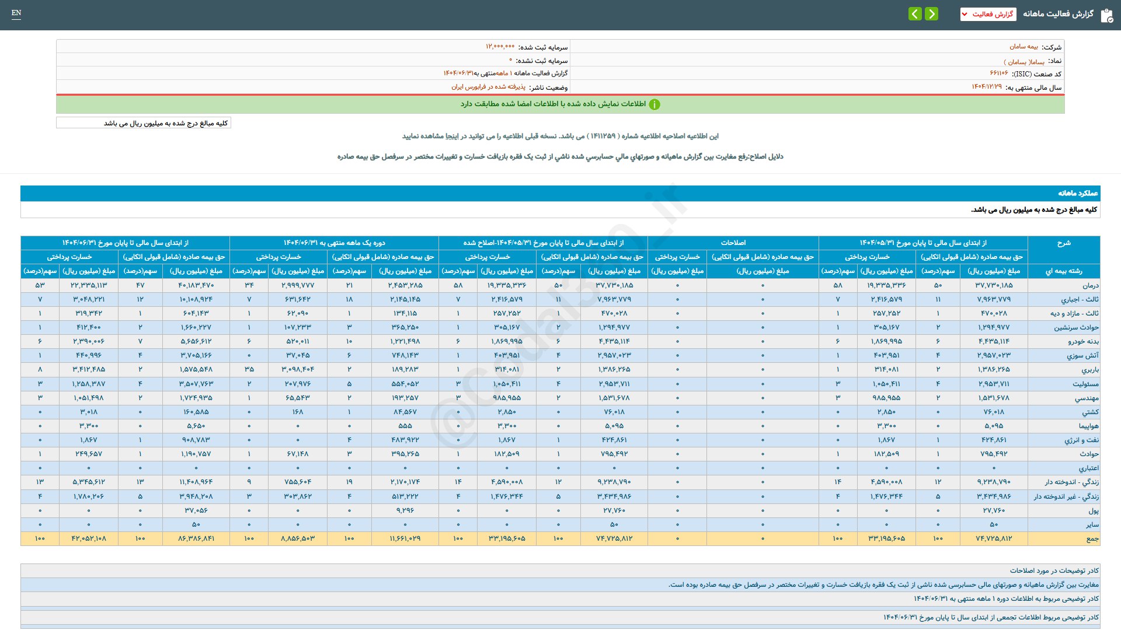Click the کادر توضیحات در مورد اصلاحات row
Image resolution: width=1121 pixels, height=630 pixels.
[1054, 570]
